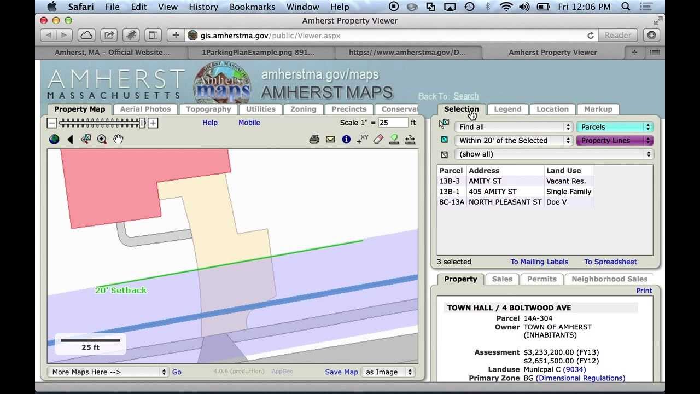Image resolution: width=700 pixels, height=394 pixels.
Task: Email the map with envelope icon
Action: click(330, 140)
